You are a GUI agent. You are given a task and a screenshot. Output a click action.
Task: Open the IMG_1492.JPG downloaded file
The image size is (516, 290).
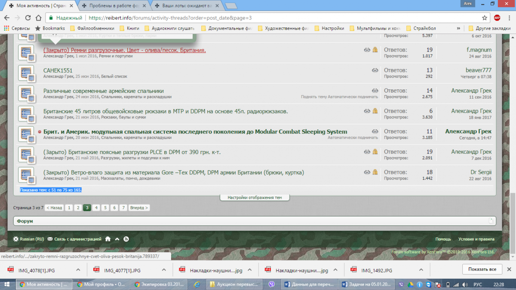coord(377,270)
